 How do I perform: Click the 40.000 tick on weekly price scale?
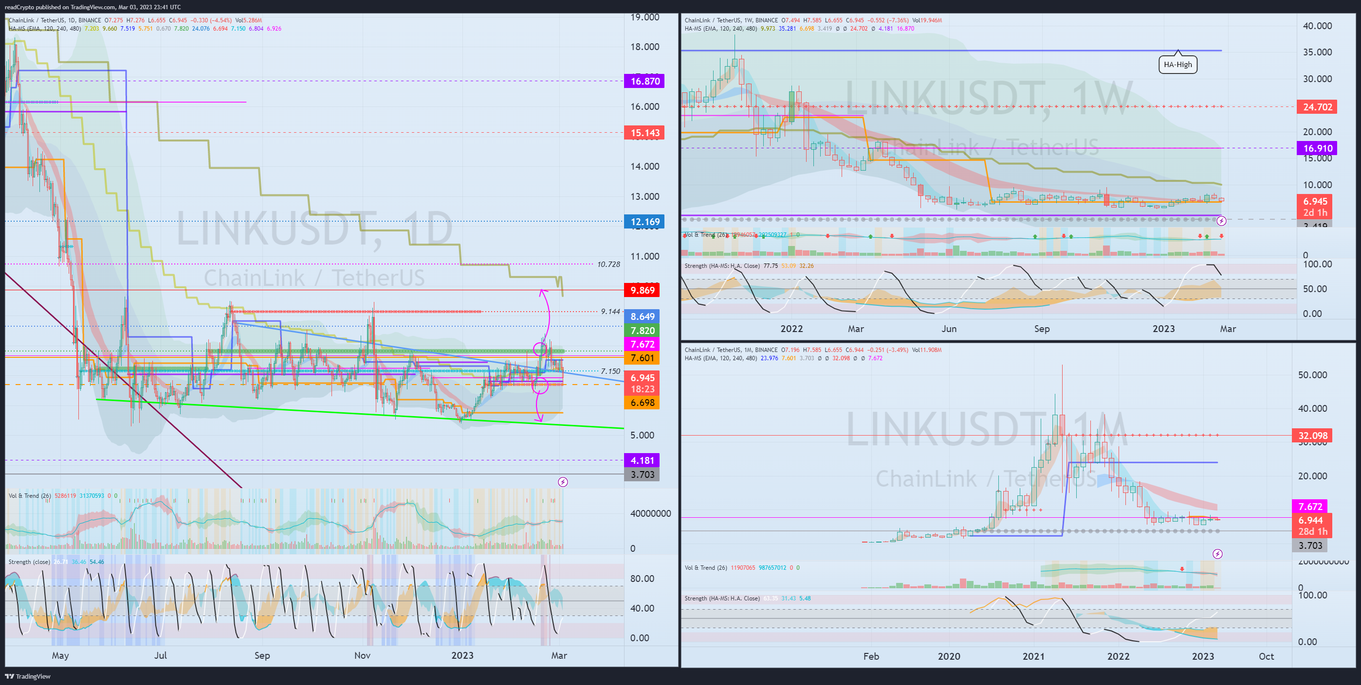(x=1317, y=26)
